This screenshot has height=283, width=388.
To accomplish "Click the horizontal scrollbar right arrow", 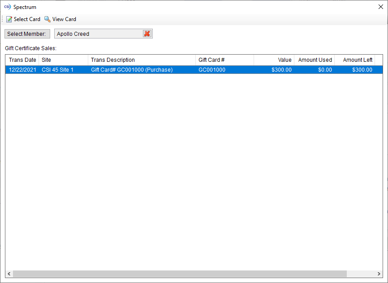I will point(379,274).
